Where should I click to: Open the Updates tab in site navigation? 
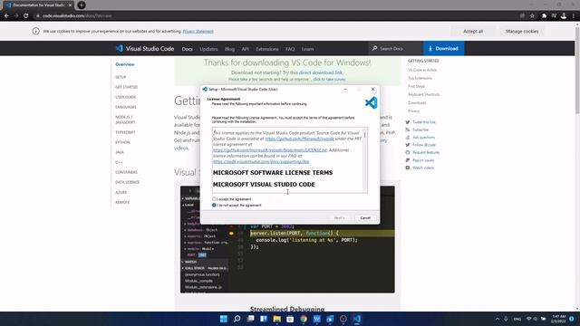208,49
